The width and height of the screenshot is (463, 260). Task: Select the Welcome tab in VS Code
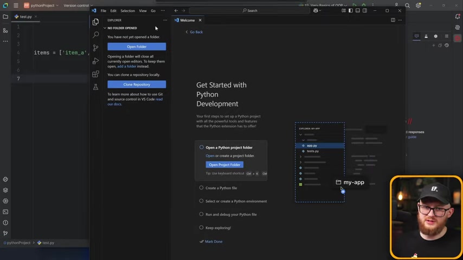click(x=187, y=21)
